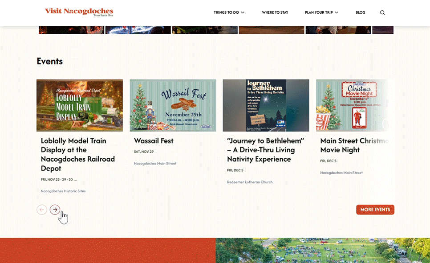Screen dimensions: 430x263
Task: Click next arrow in Events carousel
Action: 55,210
